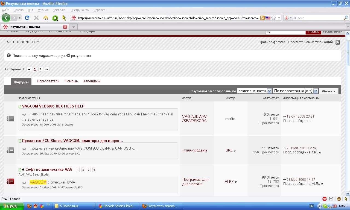Image resolution: width=350 pixels, height=210 pixels.
Task: Open the Закладки menu
Action: pos(60,10)
